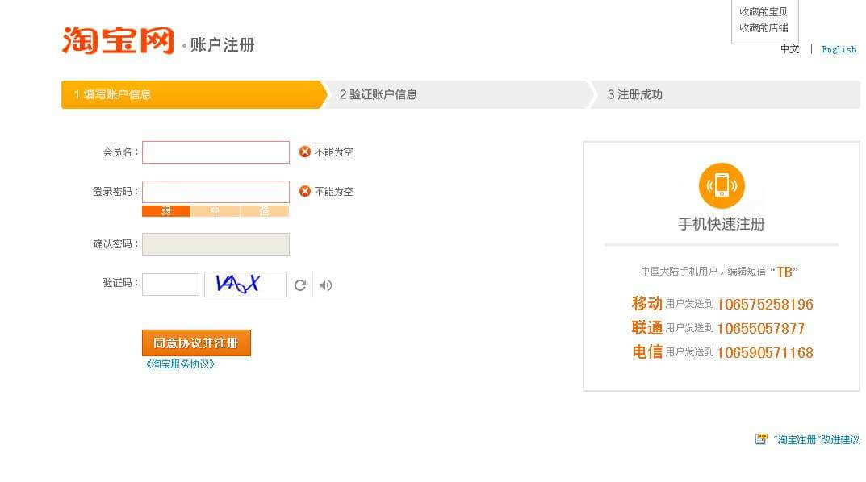Focus the 登录密码 password field
This screenshot has height=482, width=866.
click(215, 192)
